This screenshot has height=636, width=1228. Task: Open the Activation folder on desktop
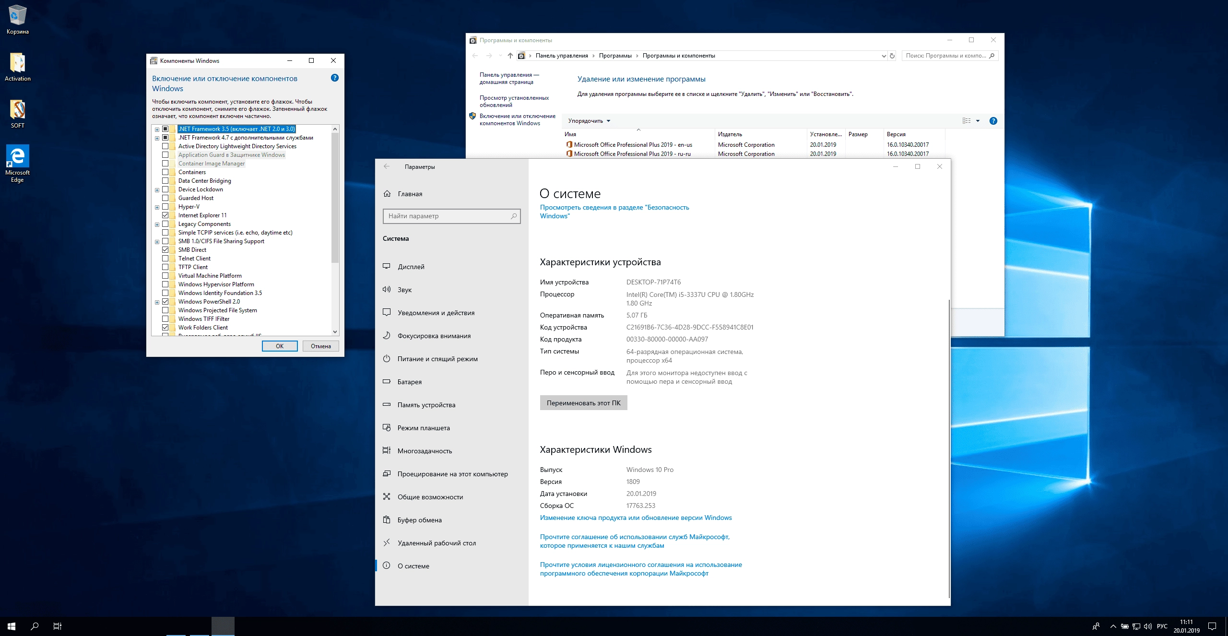coord(18,67)
